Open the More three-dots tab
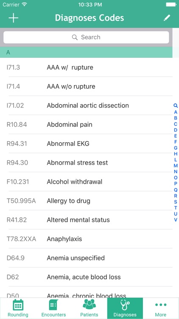This screenshot has height=319, width=179. (x=161, y=308)
